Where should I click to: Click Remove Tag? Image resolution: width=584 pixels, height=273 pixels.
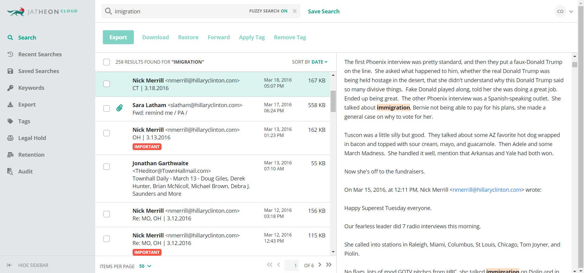pos(290,37)
